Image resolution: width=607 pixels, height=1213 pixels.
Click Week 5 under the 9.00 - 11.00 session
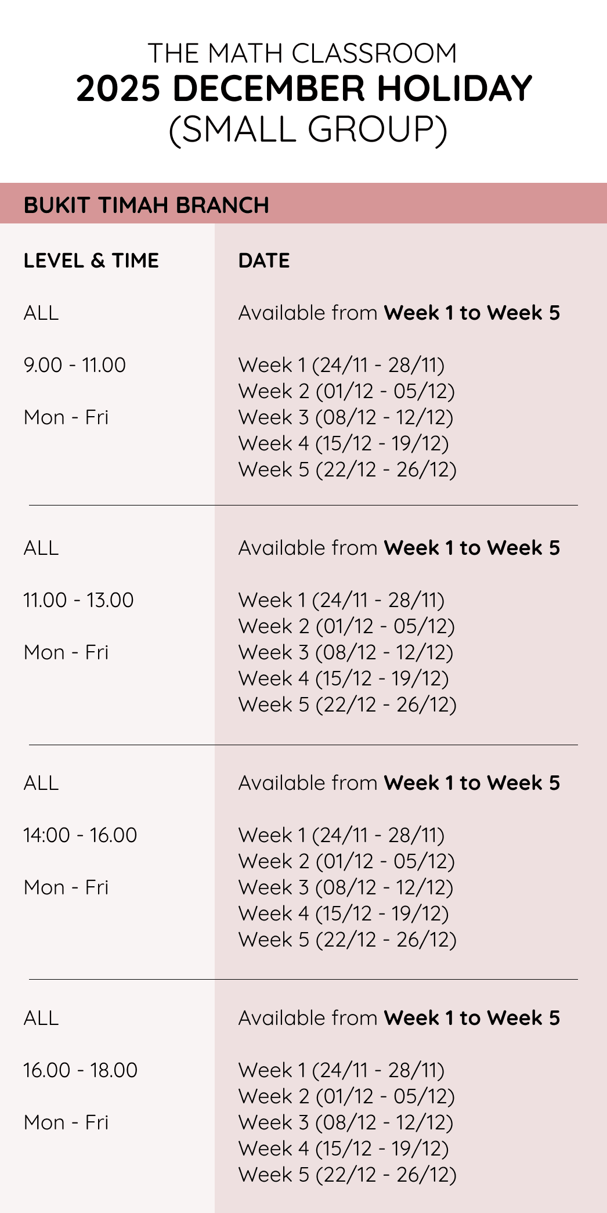(x=347, y=470)
